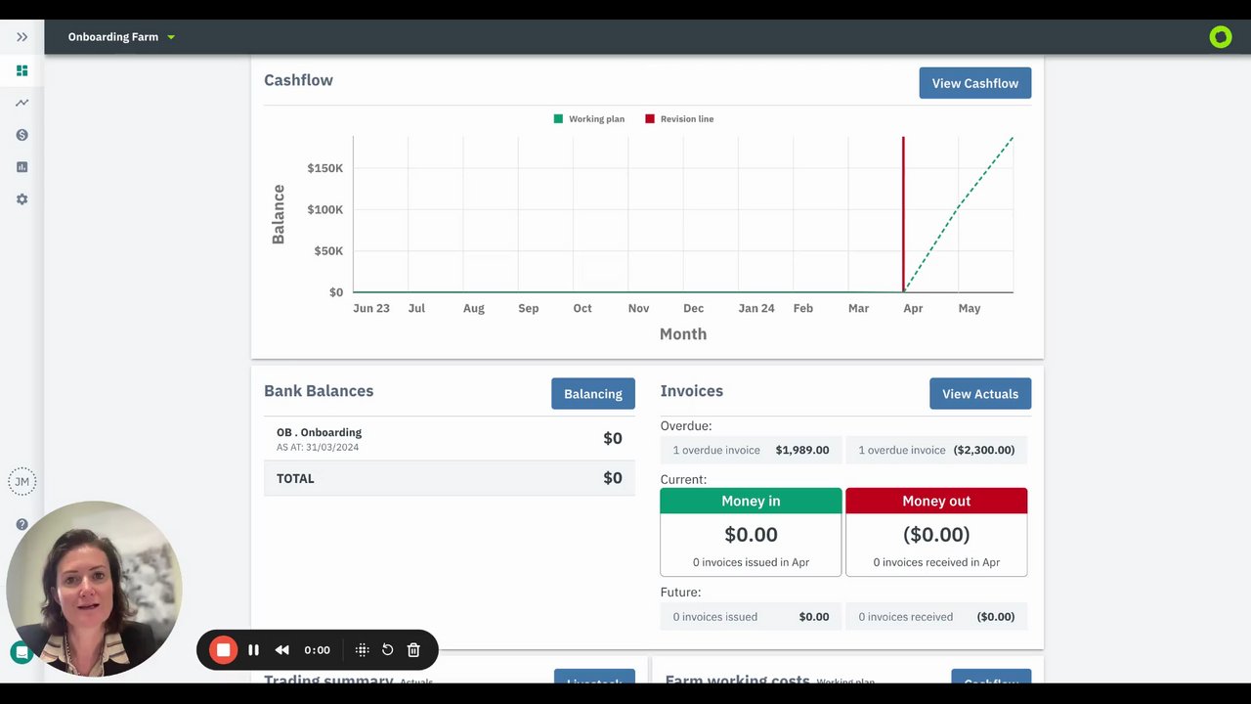Click the '0 invoices issued in Apr' text
The image size is (1251, 704).
point(751,562)
